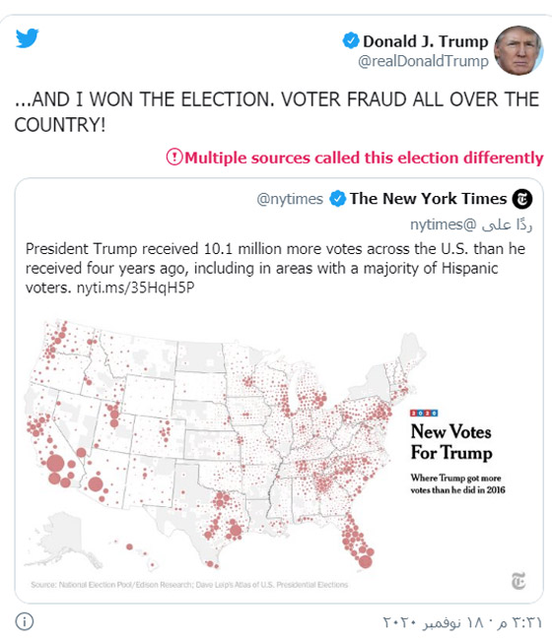Screen dimensions: 552x640
Task: Open the info icon beside the timestamp
Action: (x=24, y=621)
